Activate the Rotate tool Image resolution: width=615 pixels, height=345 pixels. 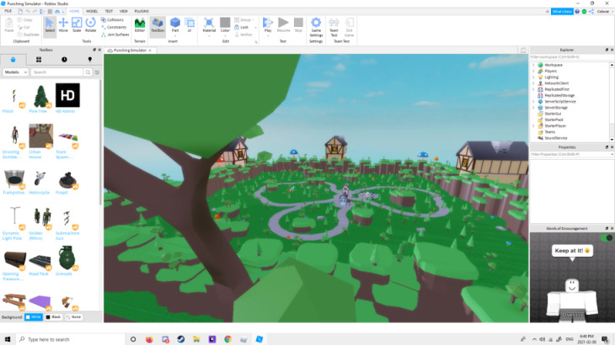pos(91,25)
